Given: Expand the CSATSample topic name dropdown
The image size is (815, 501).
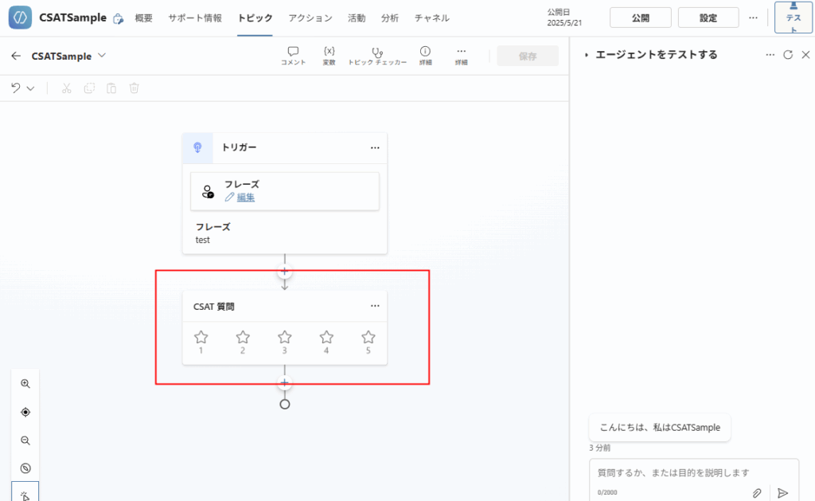Looking at the screenshot, I should [102, 55].
